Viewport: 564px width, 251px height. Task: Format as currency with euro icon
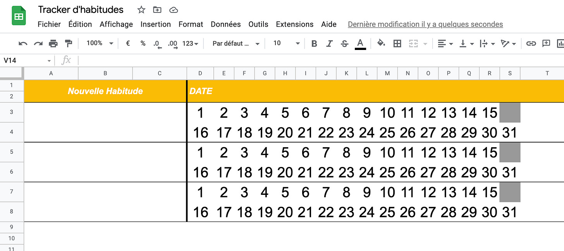pyautogui.click(x=128, y=43)
